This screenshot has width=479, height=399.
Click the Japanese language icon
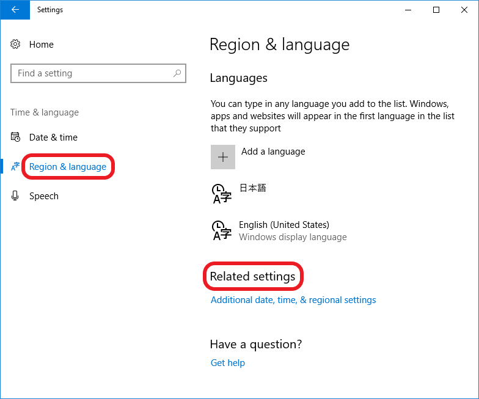221,194
